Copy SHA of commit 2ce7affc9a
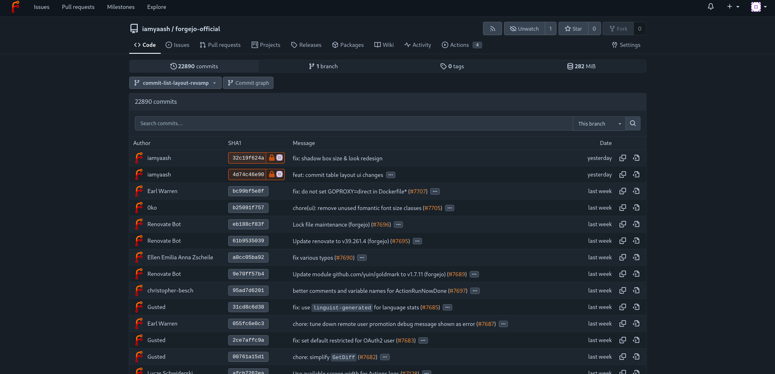775x374 pixels. (x=623, y=340)
